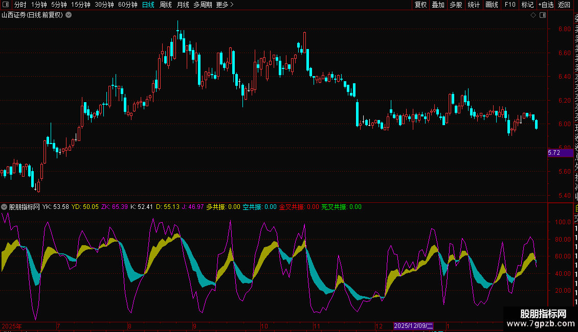The width and height of the screenshot is (578, 332).
Task: Open the 叠加 overlay tool
Action: (x=438, y=5)
